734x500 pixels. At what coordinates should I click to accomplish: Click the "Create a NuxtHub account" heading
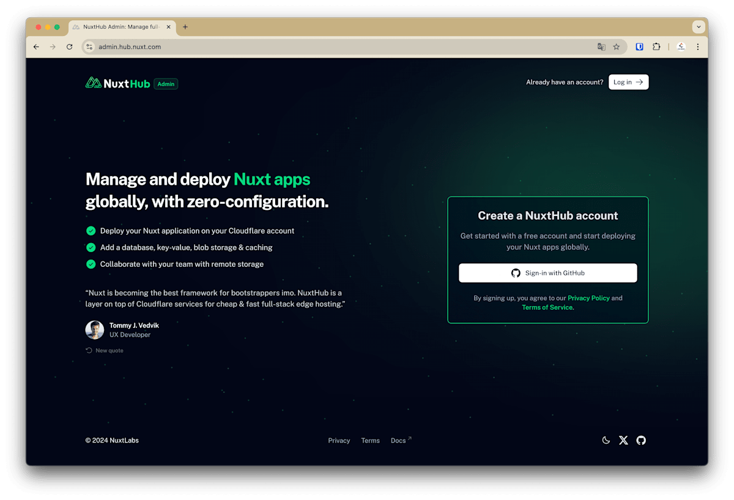pyautogui.click(x=547, y=215)
